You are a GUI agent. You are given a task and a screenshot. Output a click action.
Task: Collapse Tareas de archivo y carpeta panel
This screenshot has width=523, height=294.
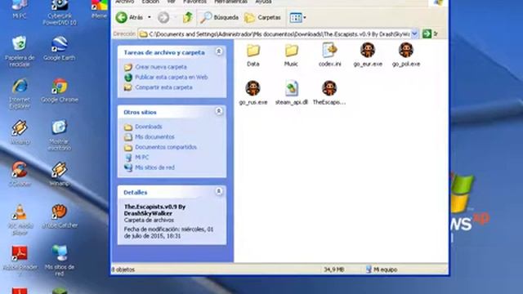[219, 51]
